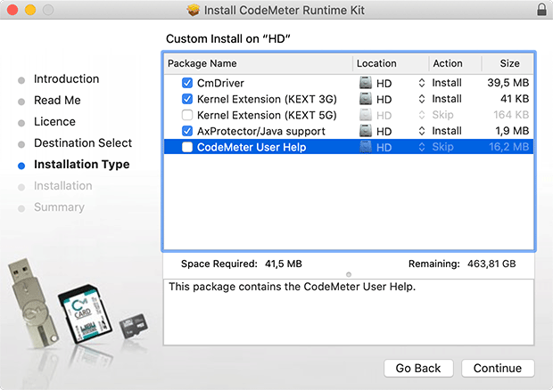The width and height of the screenshot is (553, 390).
Task: Select the Destination Select step
Action: pyautogui.click(x=83, y=142)
